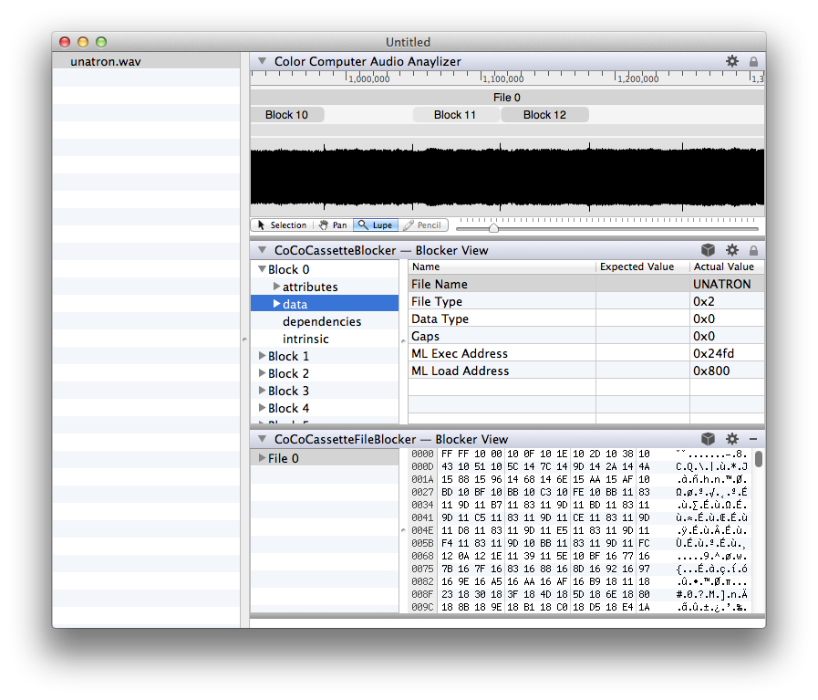
Task: Click Block 10 marker in waveform
Action: [287, 115]
